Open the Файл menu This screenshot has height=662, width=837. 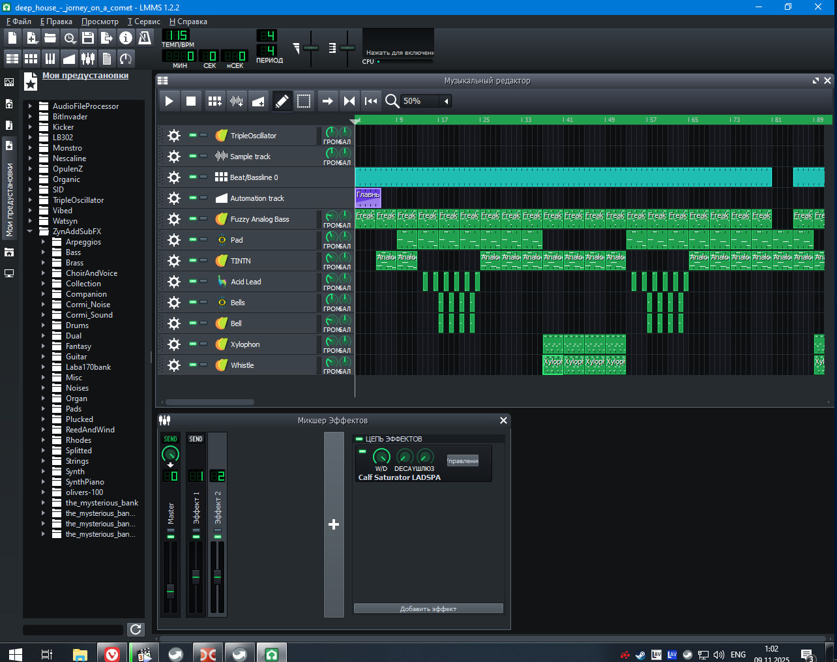(x=19, y=22)
